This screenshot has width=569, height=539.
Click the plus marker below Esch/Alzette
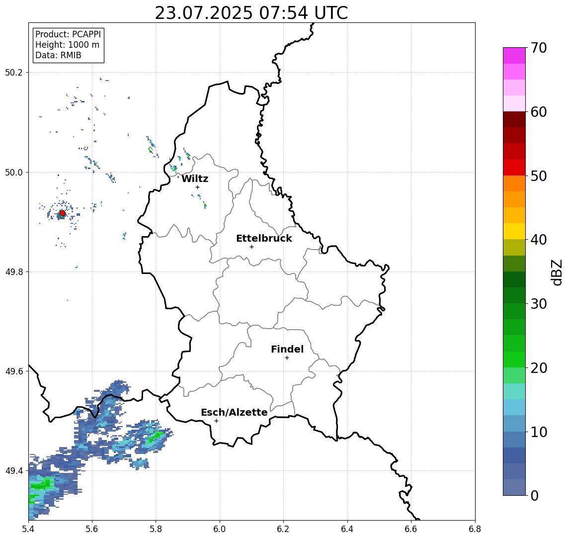point(216,421)
